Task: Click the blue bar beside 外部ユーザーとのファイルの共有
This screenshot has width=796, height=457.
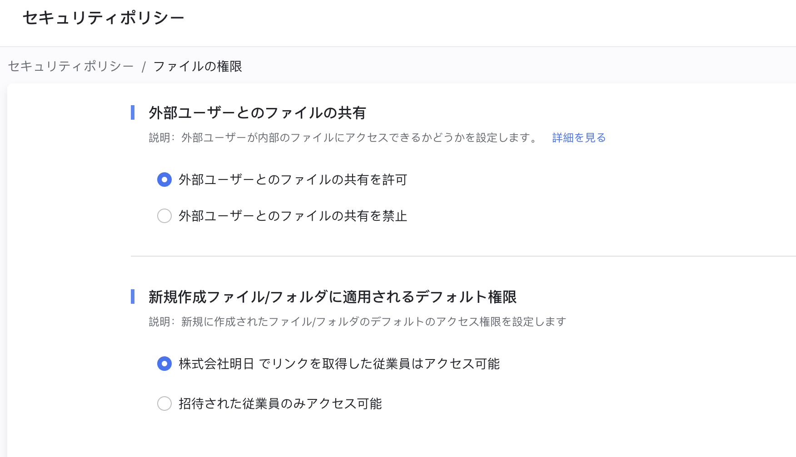Action: tap(133, 112)
